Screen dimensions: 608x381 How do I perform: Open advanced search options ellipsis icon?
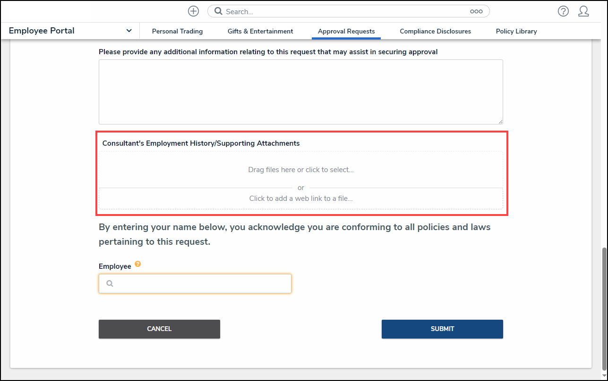(x=476, y=11)
